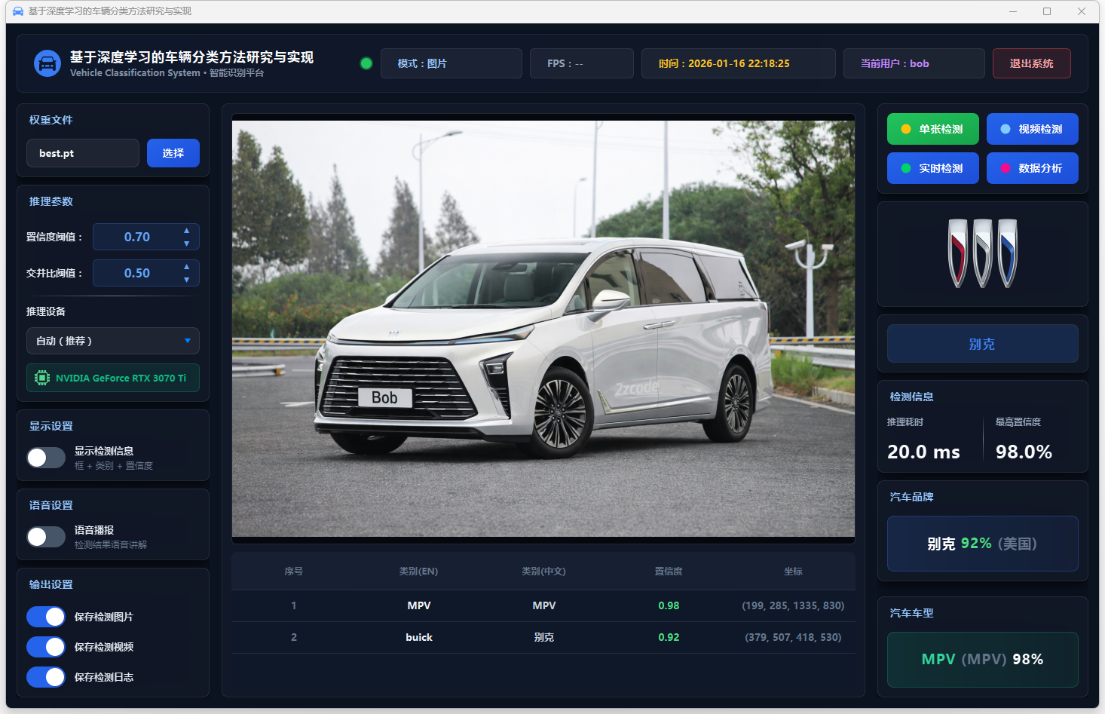Click the 选择 weight file button
The image size is (1105, 714).
[x=173, y=153]
